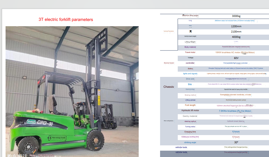
Task: Click the 'Shanghai Tianneng lead-acid water battery' value
Action: 236,68
